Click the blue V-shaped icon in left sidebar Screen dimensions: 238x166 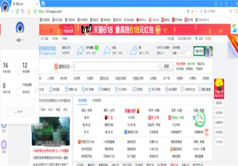click(x=4, y=126)
